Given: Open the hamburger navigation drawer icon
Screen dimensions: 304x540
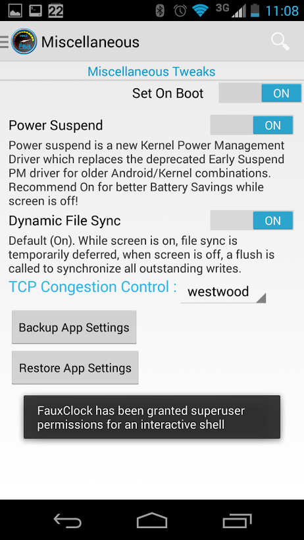Looking at the screenshot, I should (x=4, y=42).
